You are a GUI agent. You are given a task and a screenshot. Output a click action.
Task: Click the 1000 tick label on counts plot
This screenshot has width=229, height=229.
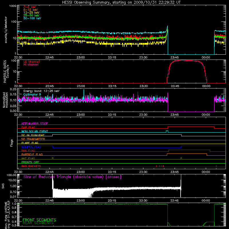[13, 6]
